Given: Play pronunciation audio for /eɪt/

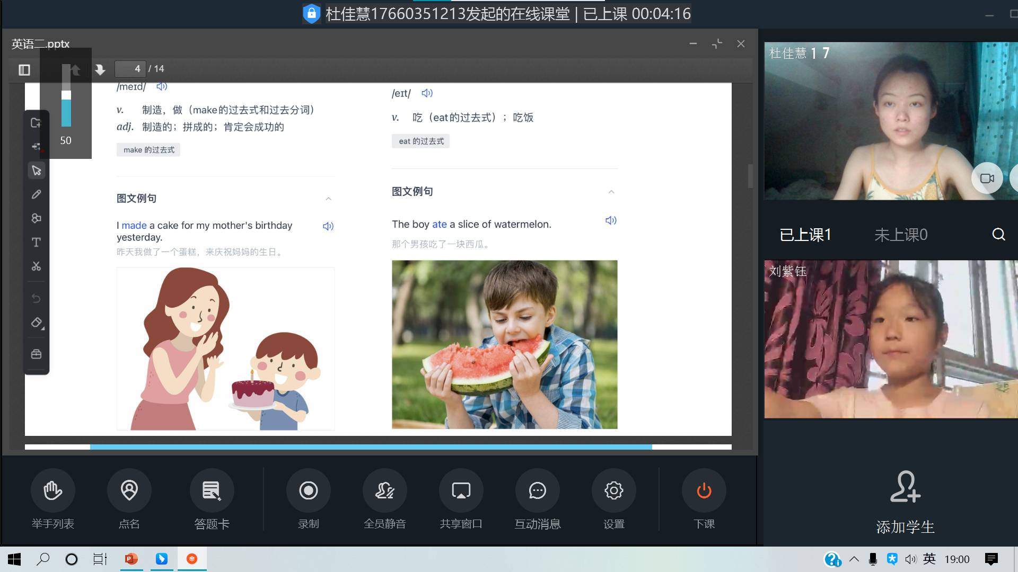Looking at the screenshot, I should point(427,93).
